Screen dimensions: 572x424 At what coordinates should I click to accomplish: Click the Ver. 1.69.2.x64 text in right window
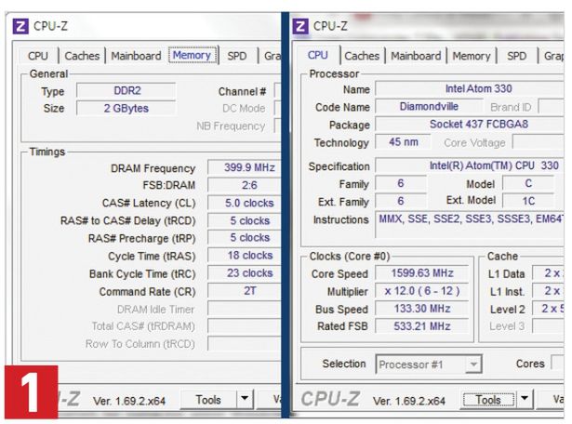point(409,401)
